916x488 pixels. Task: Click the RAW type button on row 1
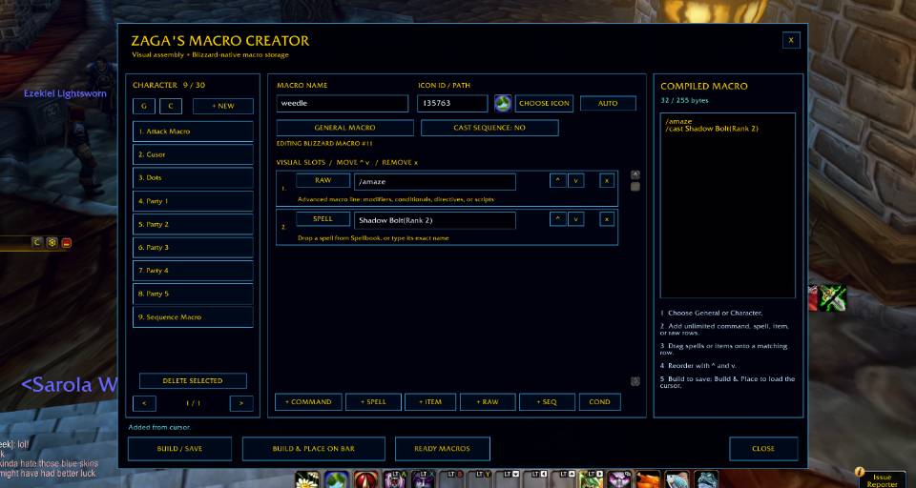coord(323,180)
